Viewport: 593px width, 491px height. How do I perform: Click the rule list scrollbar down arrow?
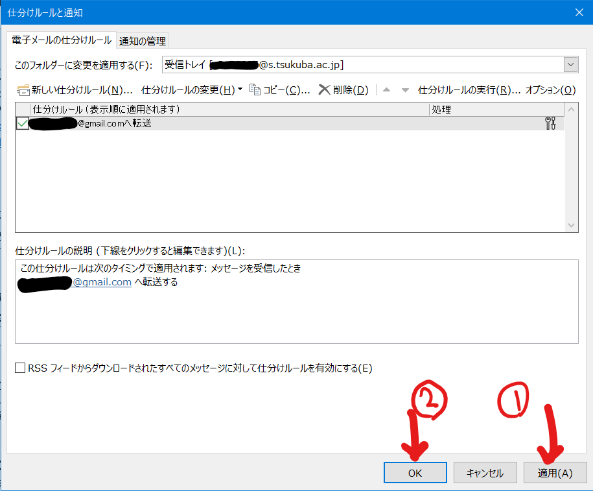[571, 224]
